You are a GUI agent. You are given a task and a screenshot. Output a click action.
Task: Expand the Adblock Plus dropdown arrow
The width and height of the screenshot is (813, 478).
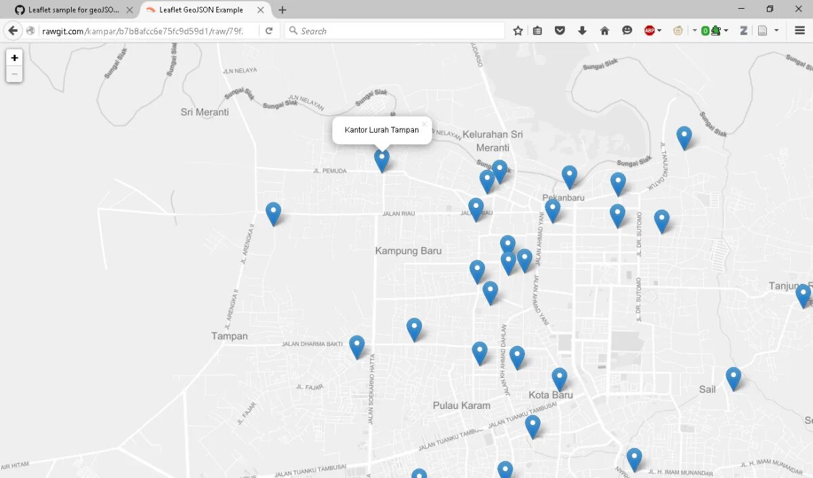coord(659,30)
